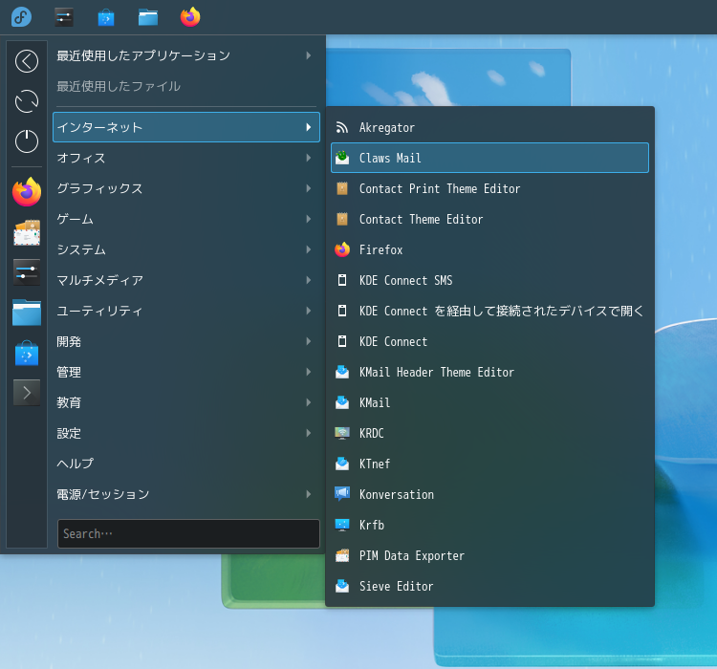Expand the 電源/セッション category arrow
Image resolution: width=717 pixels, height=669 pixels.
point(309,494)
